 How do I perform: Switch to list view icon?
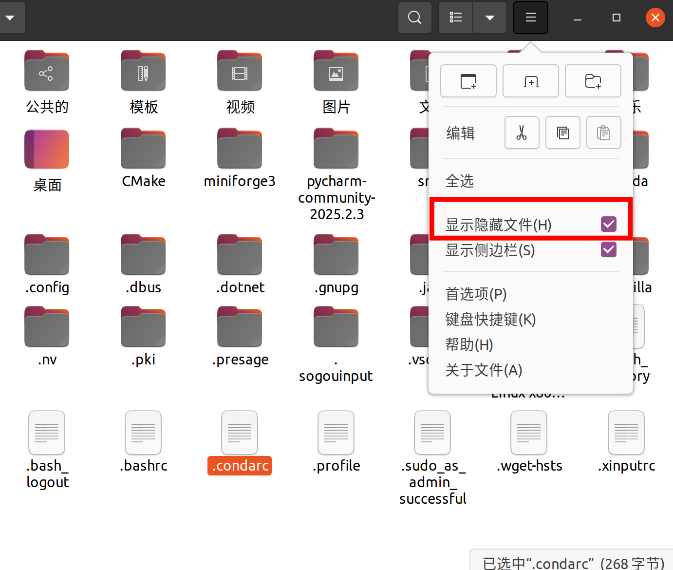tap(456, 18)
